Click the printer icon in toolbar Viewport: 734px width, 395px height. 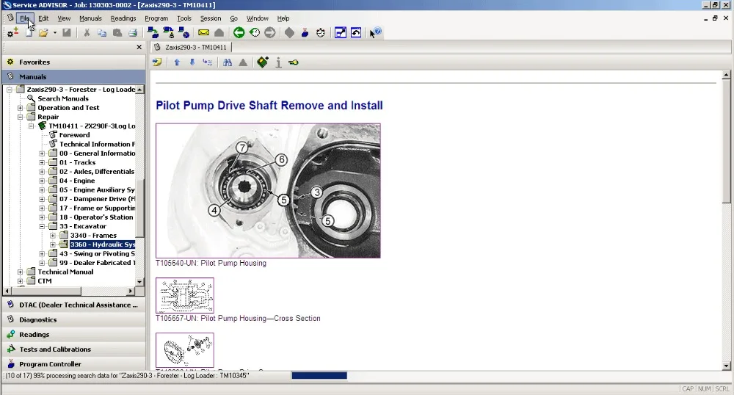[133, 32]
